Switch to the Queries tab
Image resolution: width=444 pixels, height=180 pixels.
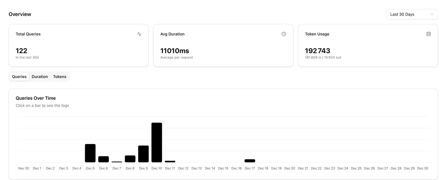(19, 77)
